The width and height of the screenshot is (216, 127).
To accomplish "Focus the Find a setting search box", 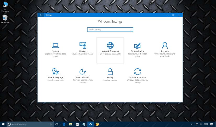I will tap(110, 29).
